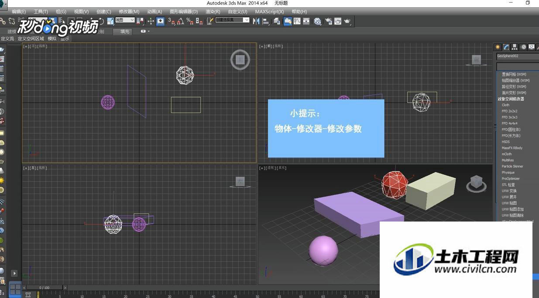539x298 pixels.
Task: Switch to the Hierarchy command panel tab
Action: (x=515, y=47)
